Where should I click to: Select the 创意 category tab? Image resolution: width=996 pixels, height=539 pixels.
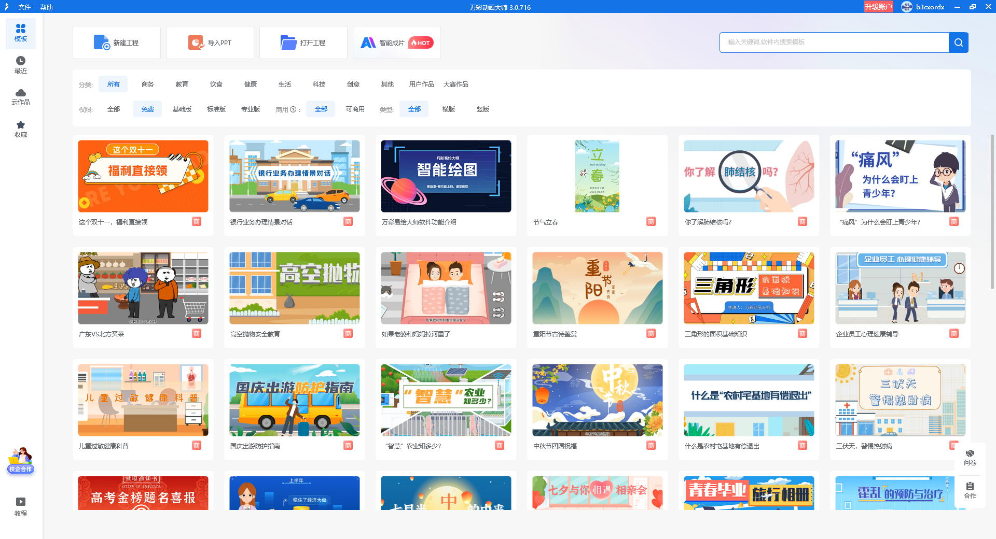[x=353, y=84]
